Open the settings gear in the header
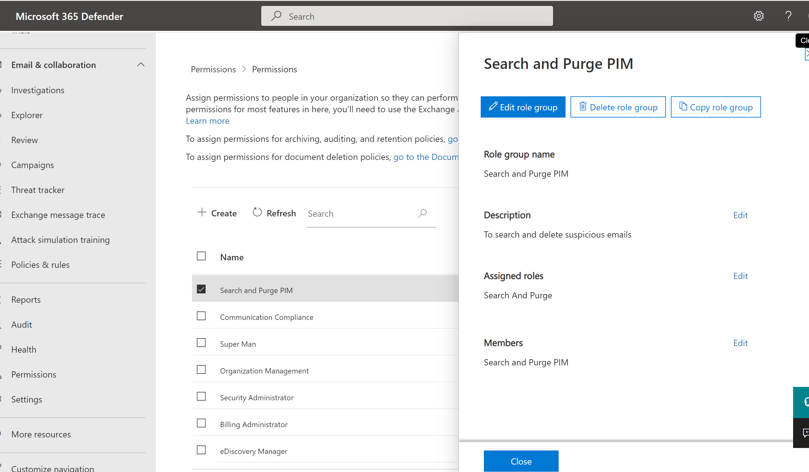Screen dimensions: 809x472 click(758, 16)
